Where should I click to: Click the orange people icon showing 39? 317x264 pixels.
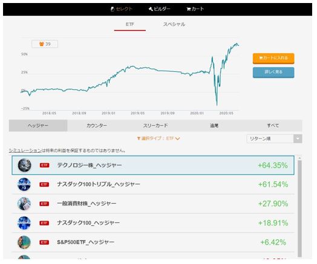point(42,44)
